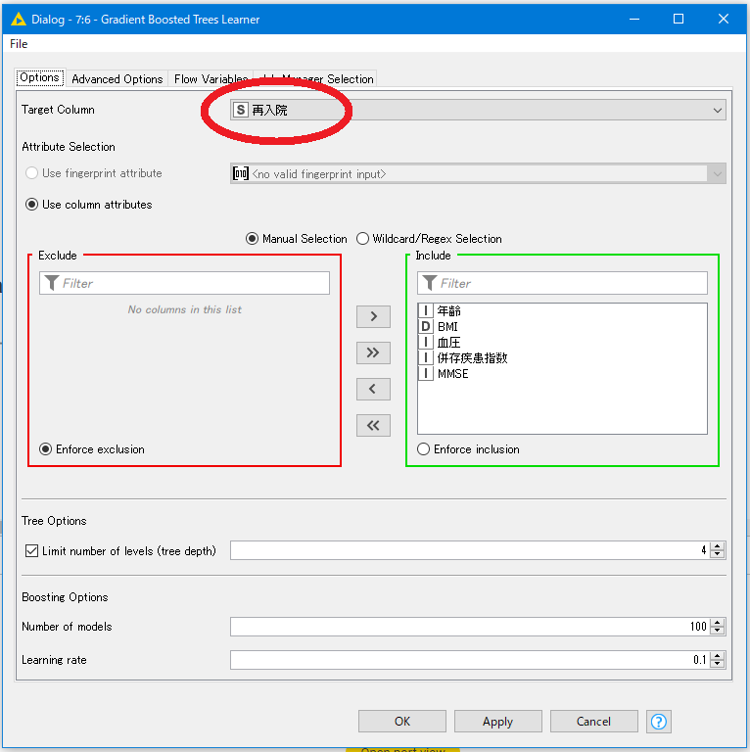The width and height of the screenshot is (750, 752).
Task: Open the File menu
Action: (x=19, y=44)
